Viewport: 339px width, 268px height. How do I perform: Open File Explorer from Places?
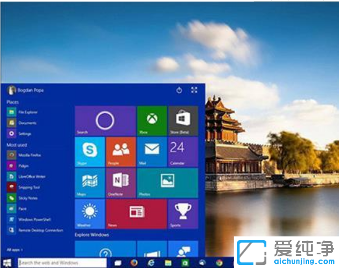tap(22, 112)
